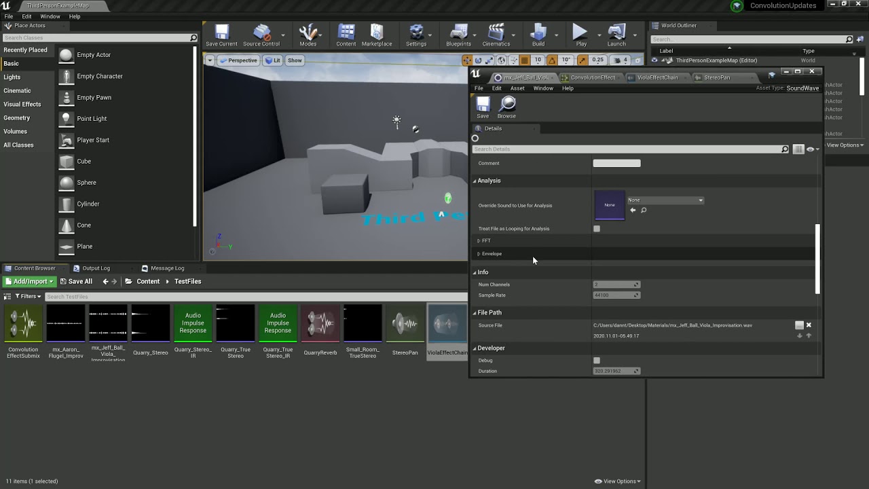Open the Cinematics toolbar menu

[496, 35]
